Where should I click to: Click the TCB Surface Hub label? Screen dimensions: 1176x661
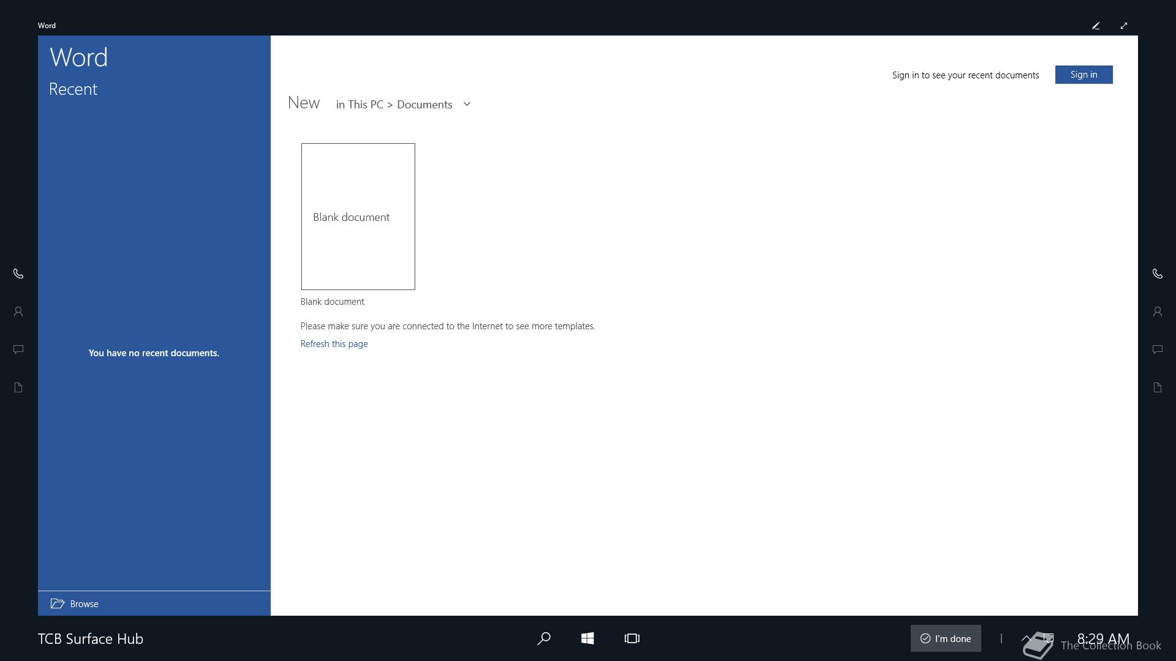91,639
